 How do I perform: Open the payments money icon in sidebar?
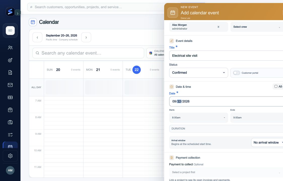click(10, 97)
